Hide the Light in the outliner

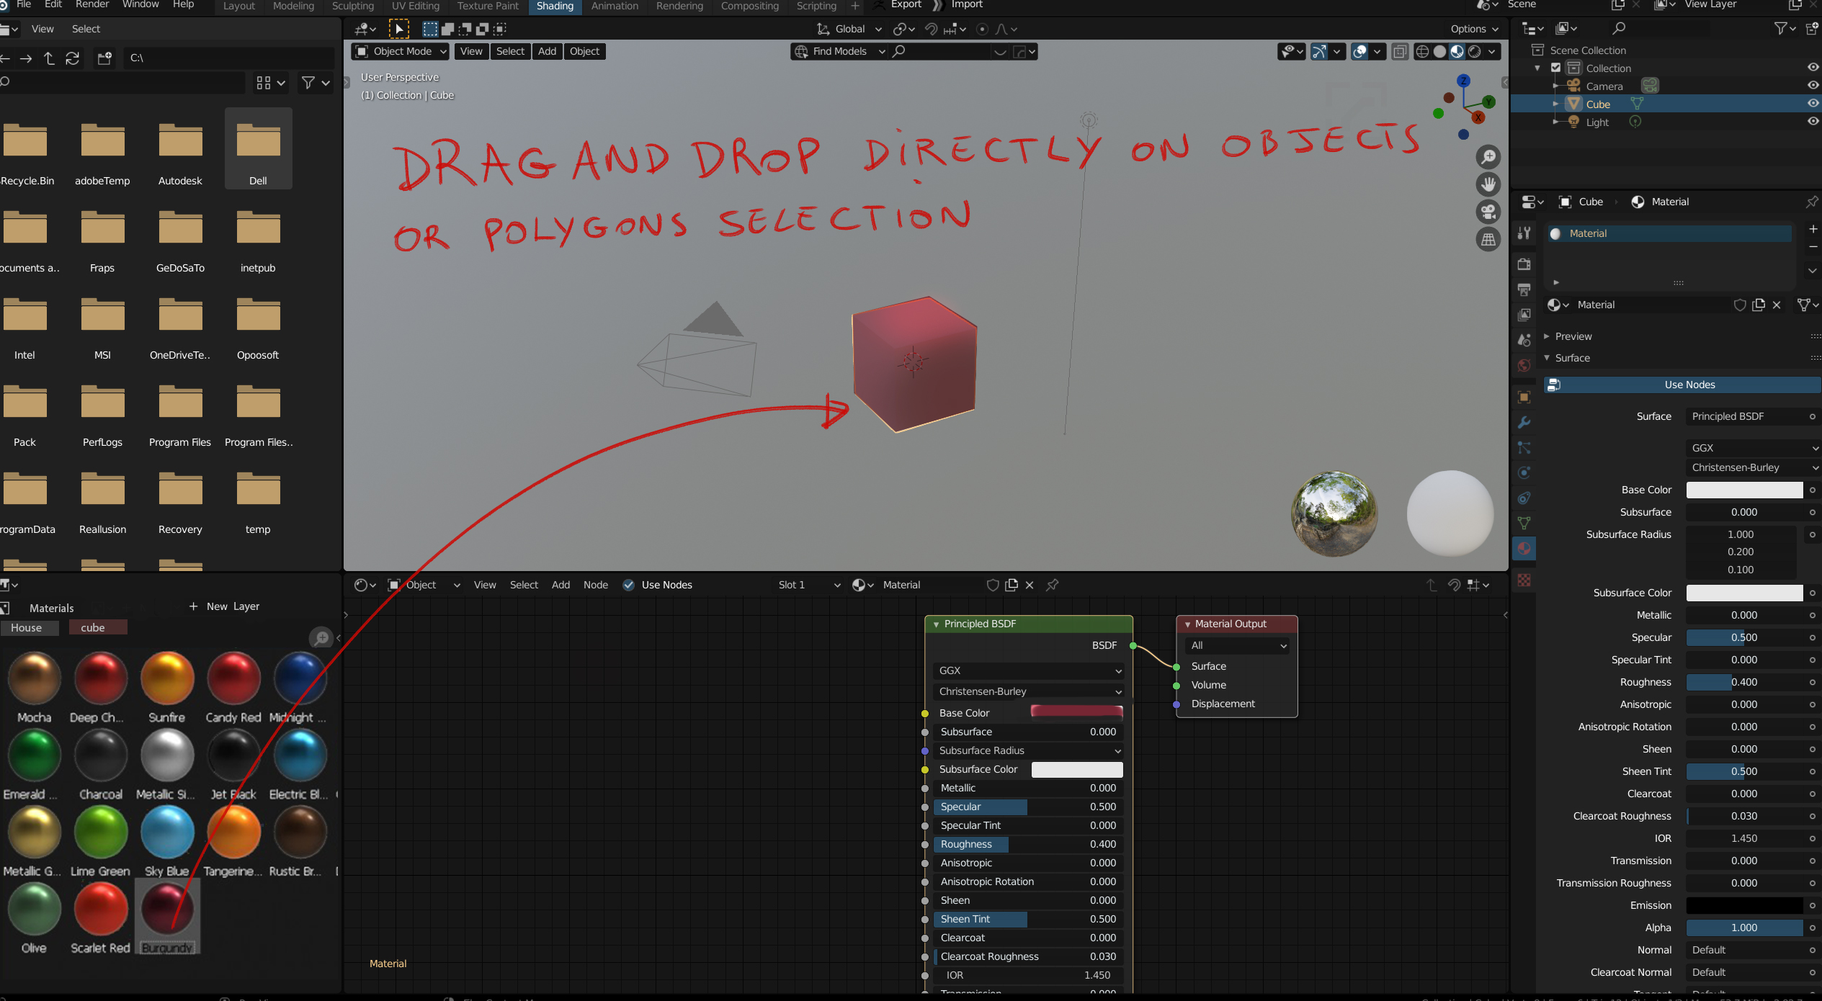1813,121
